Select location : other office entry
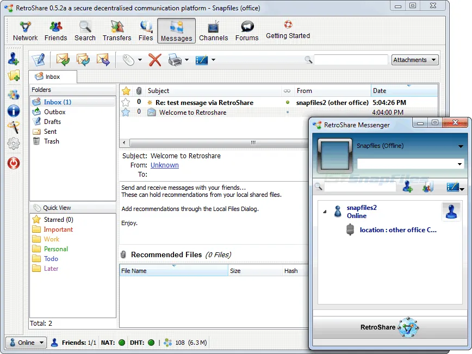Viewport: 472px width, 354px height. [x=398, y=230]
